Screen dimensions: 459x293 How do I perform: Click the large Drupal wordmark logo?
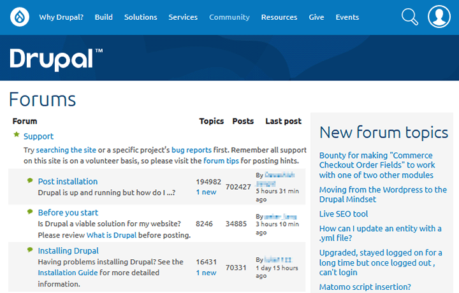pyautogui.click(x=56, y=59)
